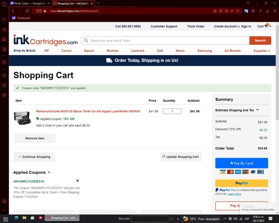This screenshot has width=279, height=223.
Task: Close the Verify Codes tab
Action: pos(48,3)
